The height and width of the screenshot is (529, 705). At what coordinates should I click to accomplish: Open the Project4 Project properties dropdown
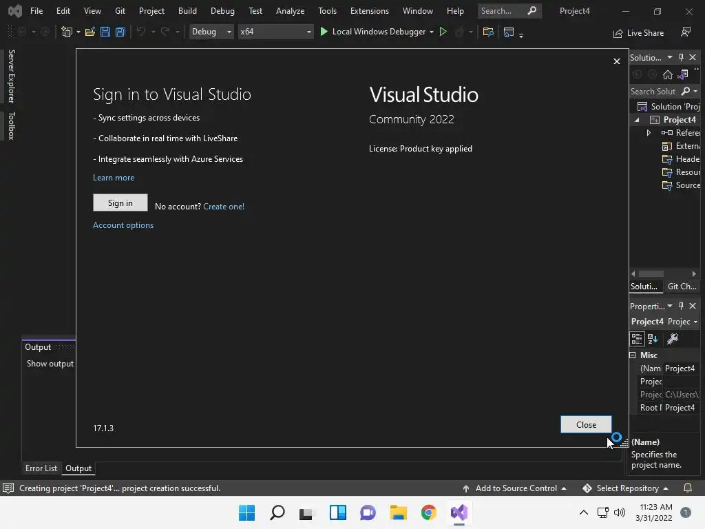695,322
